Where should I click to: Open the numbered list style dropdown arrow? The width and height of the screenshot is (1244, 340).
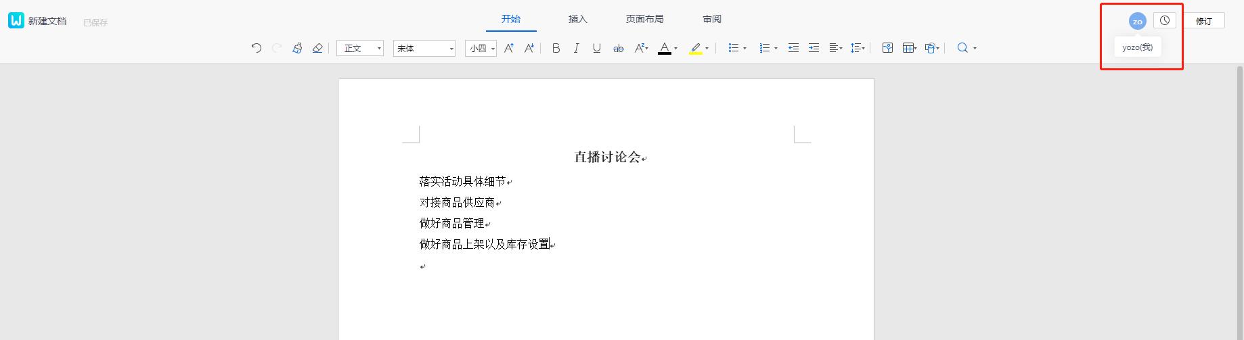(x=776, y=49)
